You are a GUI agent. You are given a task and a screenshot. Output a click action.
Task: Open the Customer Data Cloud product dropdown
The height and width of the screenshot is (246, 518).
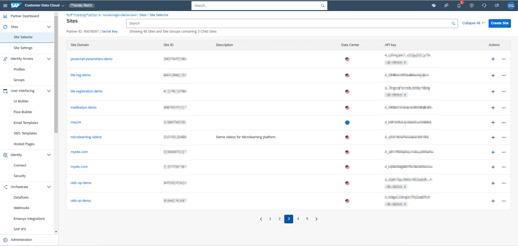[45, 5]
